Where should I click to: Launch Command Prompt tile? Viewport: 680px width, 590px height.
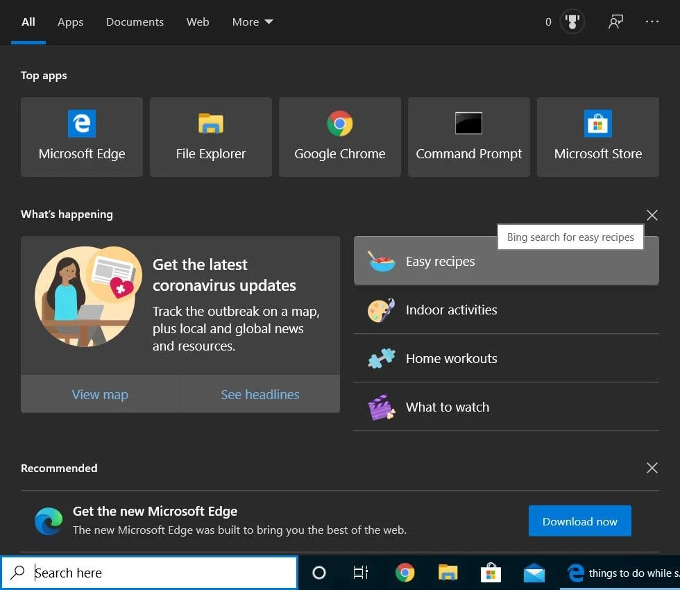click(x=468, y=137)
